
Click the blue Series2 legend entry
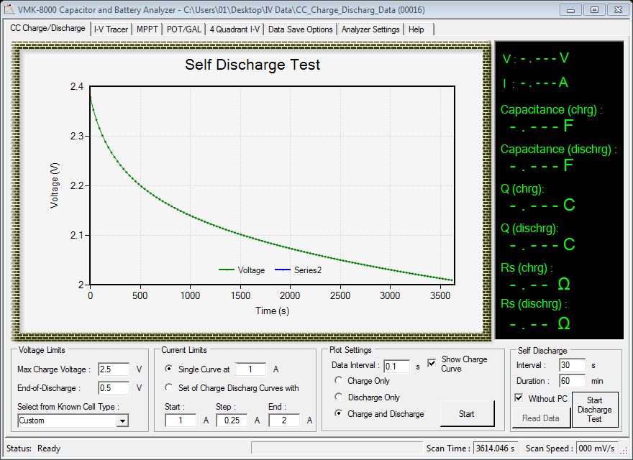click(x=299, y=270)
